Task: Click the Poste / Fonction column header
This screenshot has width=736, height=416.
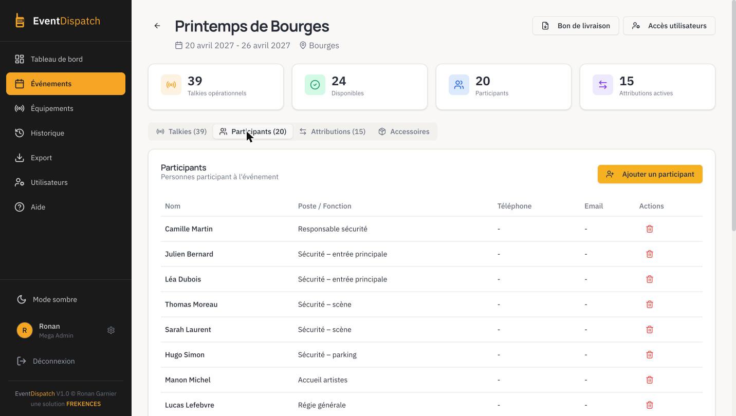Action: [325, 206]
